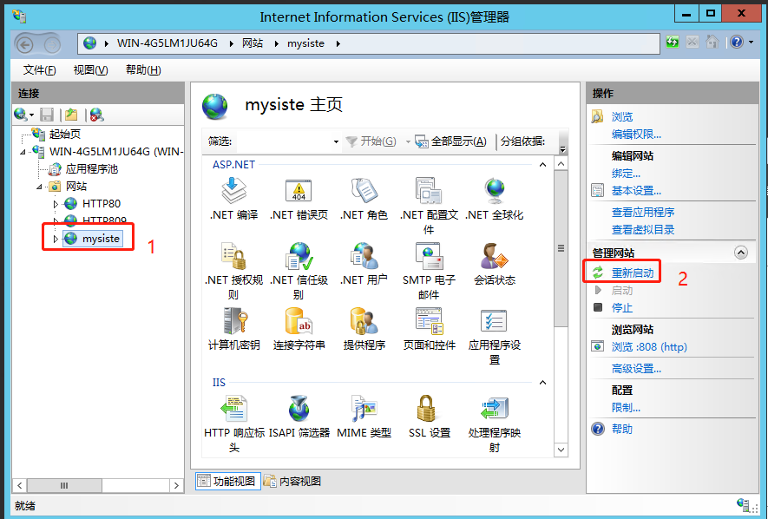This screenshot has width=768, height=519.
Task: Open the 计算机密钥 feature icon
Action: 233,329
